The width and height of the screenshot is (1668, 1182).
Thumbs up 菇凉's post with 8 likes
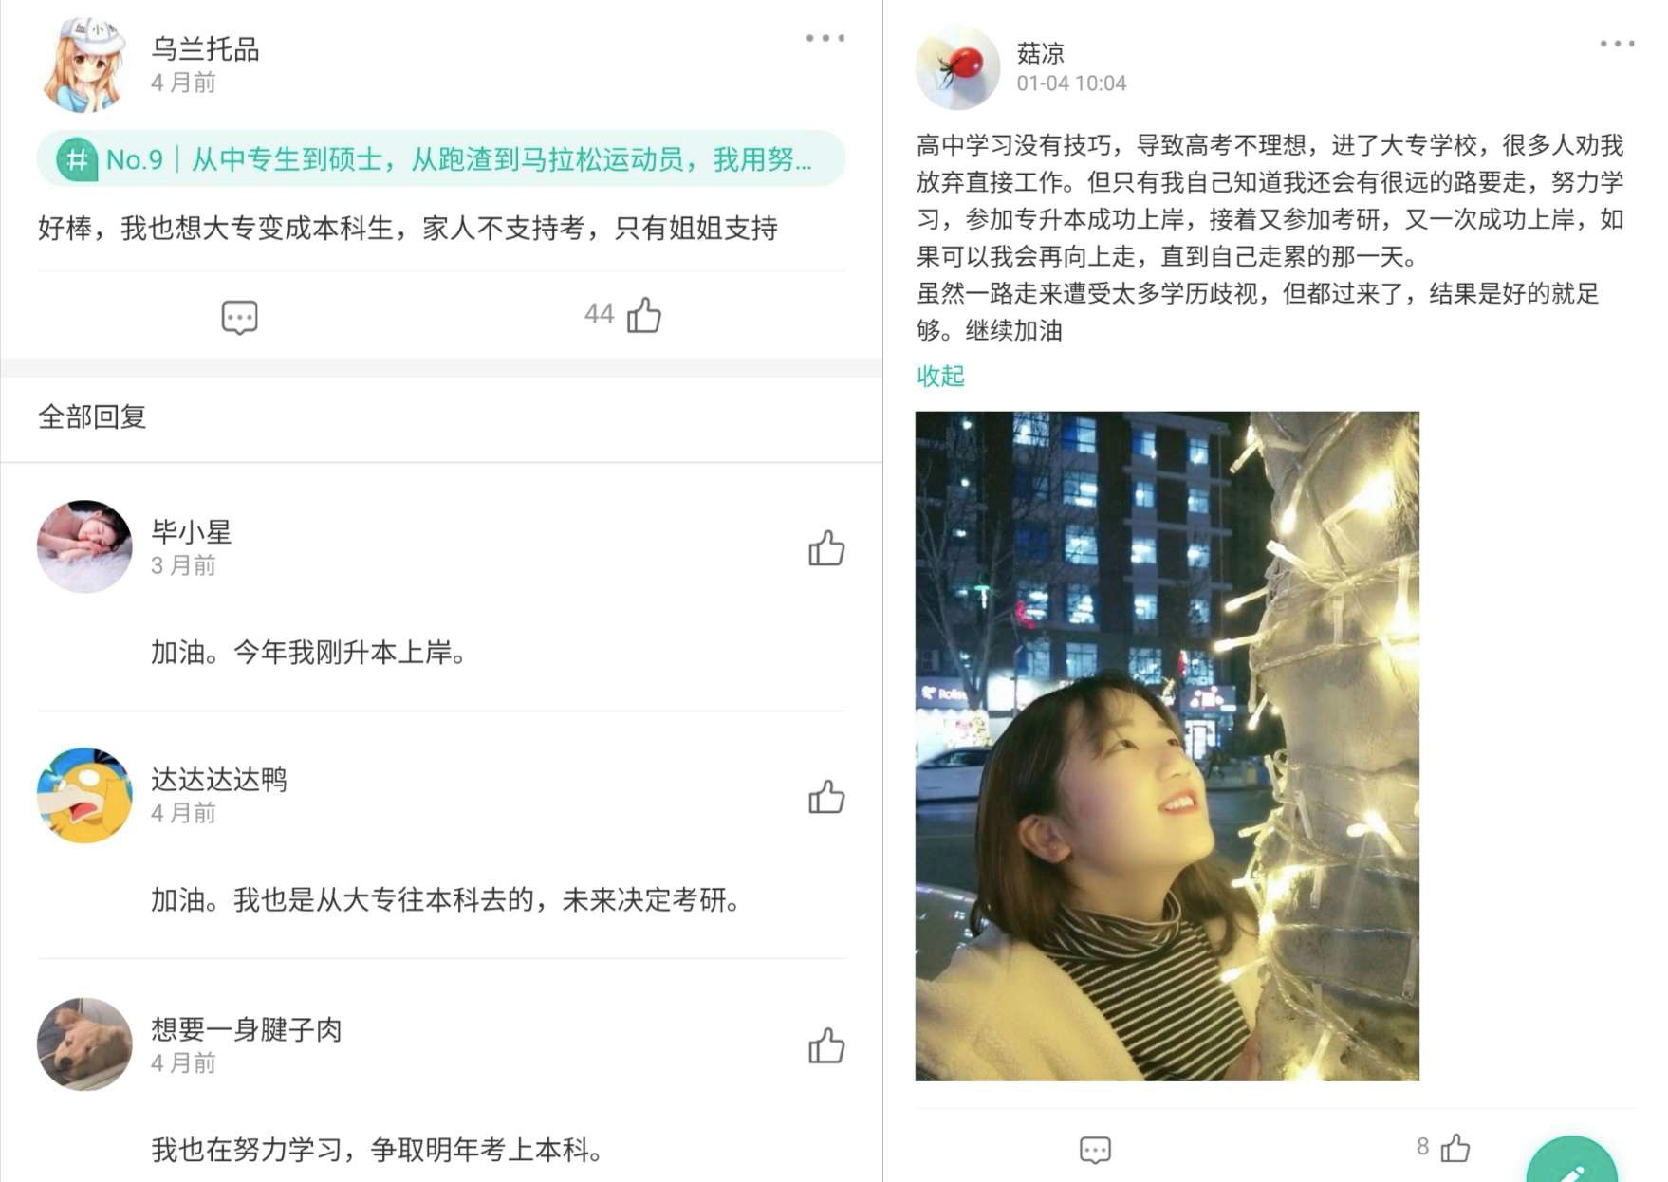coord(1455,1148)
